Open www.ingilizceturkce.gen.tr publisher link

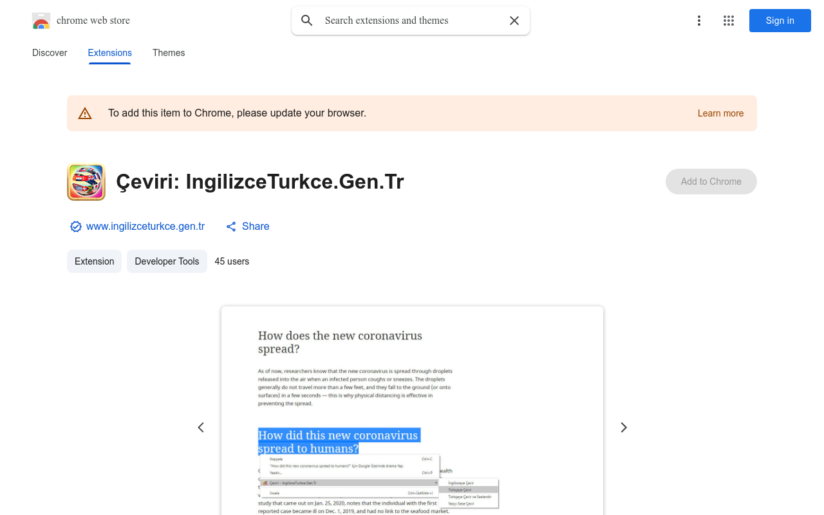tap(145, 227)
